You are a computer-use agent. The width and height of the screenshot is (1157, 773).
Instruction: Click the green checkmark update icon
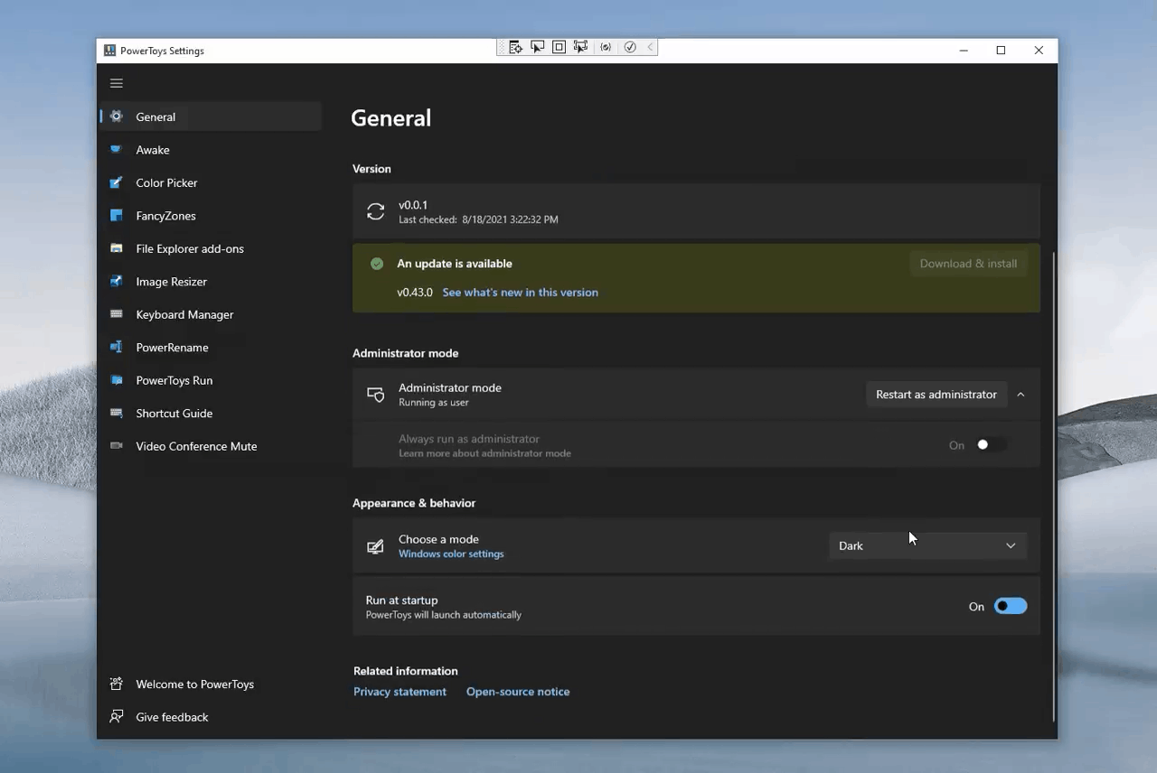click(x=377, y=264)
